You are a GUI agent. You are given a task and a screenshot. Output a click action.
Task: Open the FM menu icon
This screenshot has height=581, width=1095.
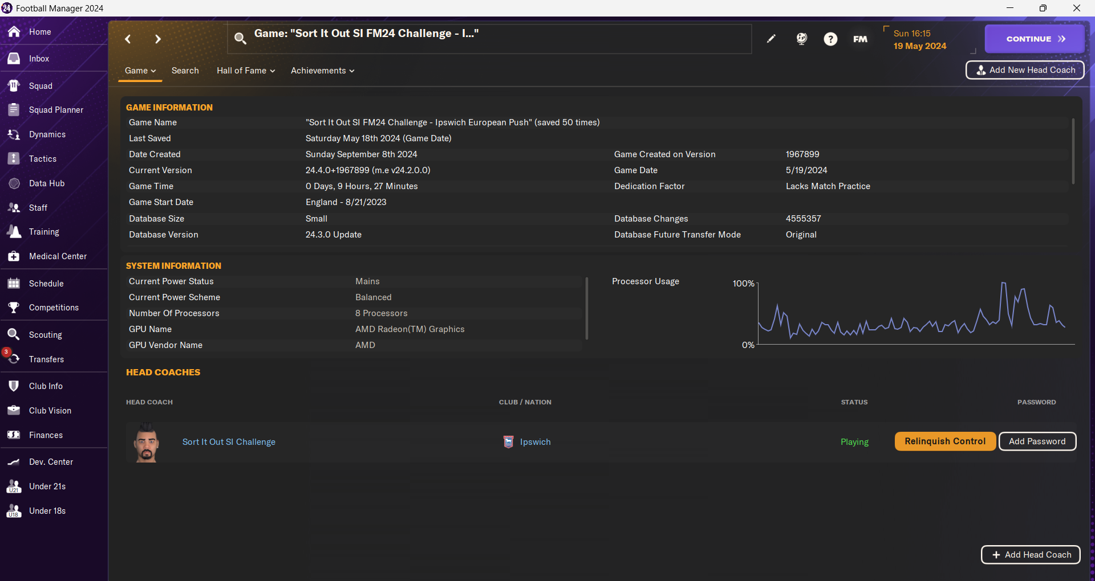(860, 39)
